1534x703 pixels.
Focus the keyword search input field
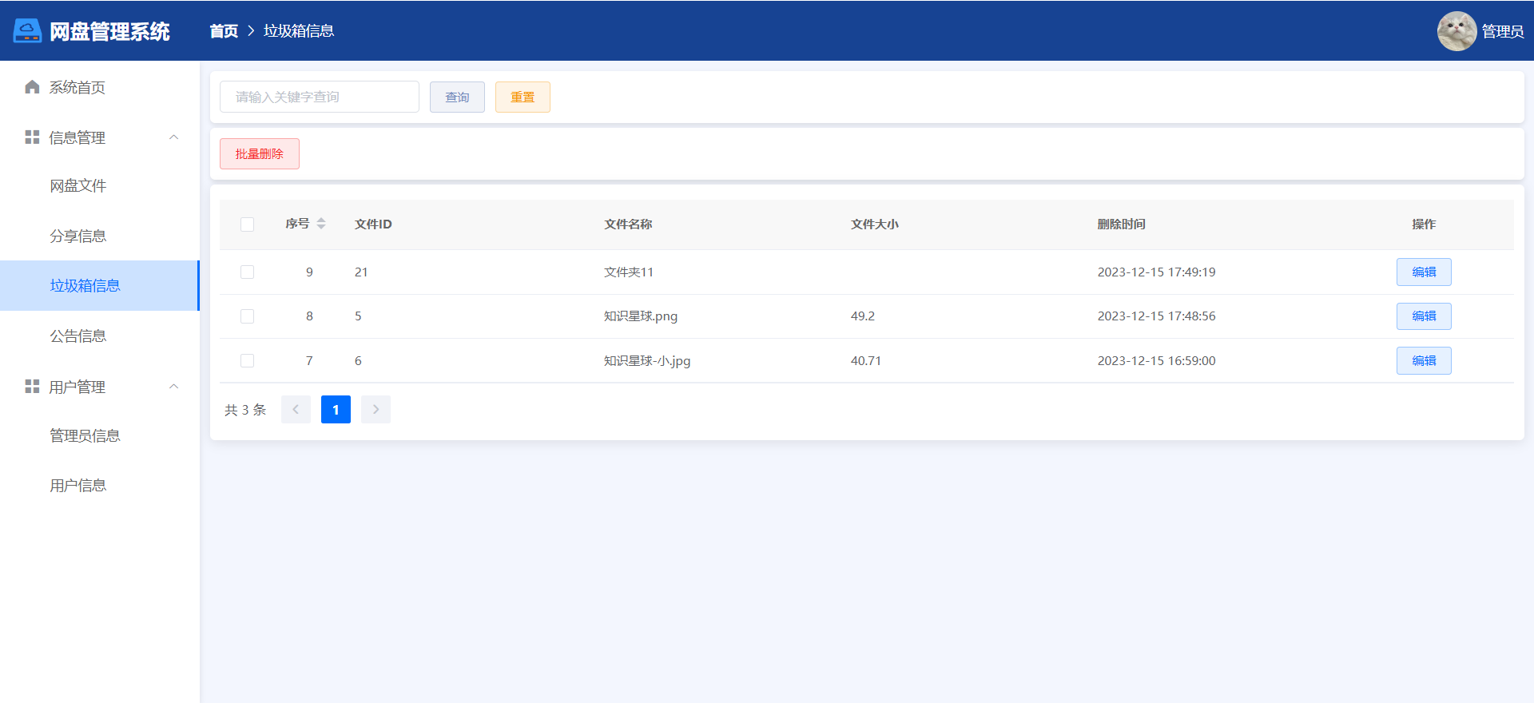[320, 97]
